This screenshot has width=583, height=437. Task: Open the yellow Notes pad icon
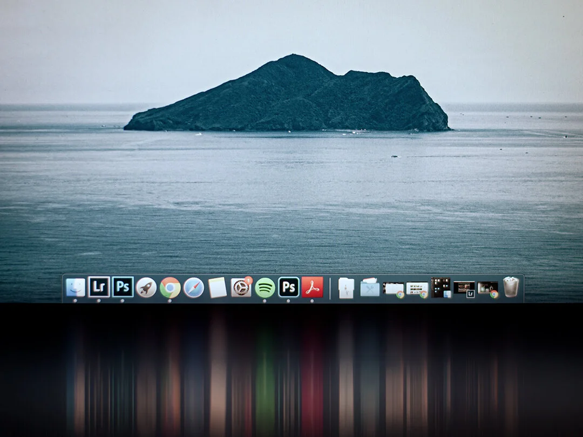218,287
